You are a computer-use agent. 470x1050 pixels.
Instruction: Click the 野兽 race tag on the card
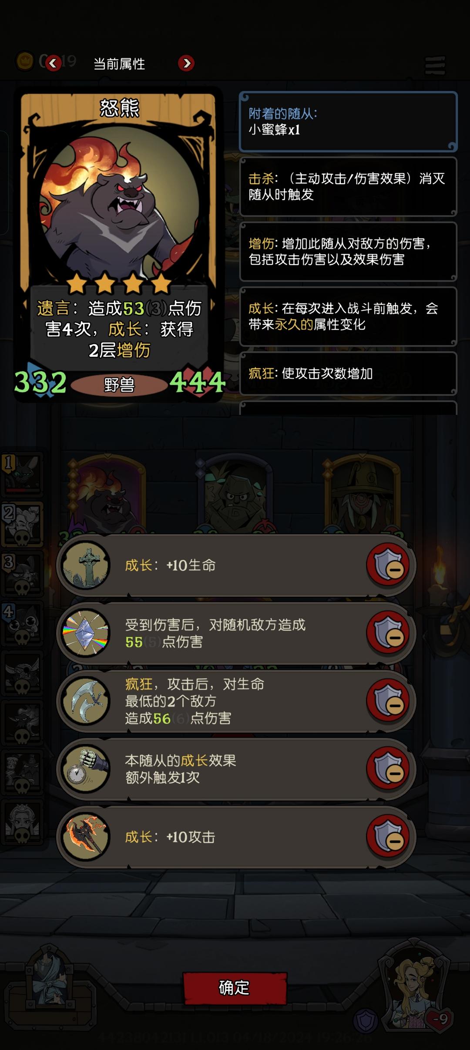pos(119,385)
